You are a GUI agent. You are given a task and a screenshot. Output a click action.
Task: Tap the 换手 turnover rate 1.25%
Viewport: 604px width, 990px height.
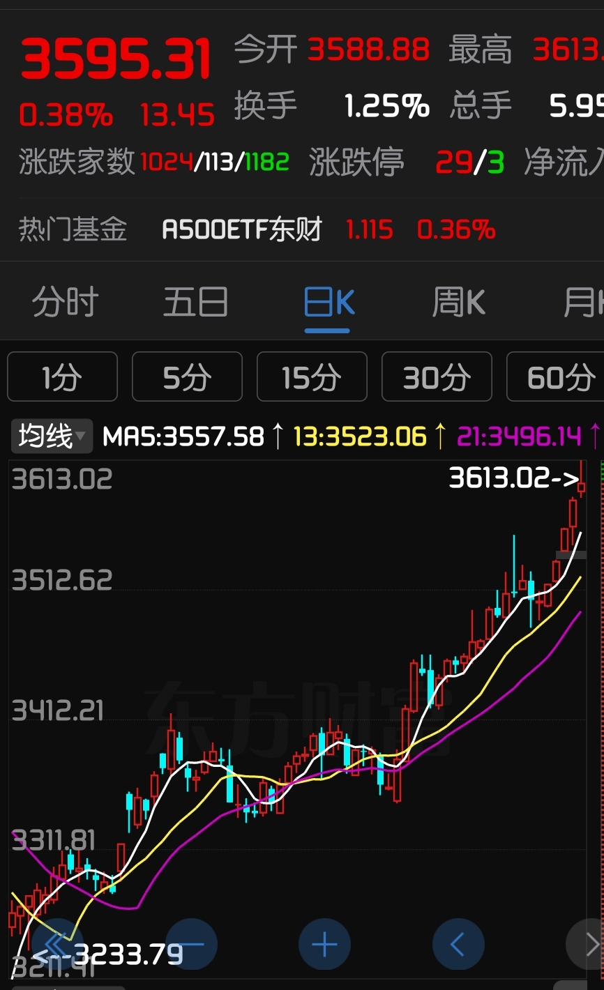[387, 106]
